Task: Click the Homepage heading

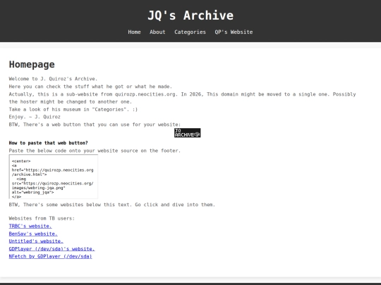Action: tap(32, 65)
